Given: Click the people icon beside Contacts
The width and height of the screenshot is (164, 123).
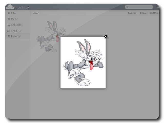Looking at the screenshot, I should tap(9, 25).
